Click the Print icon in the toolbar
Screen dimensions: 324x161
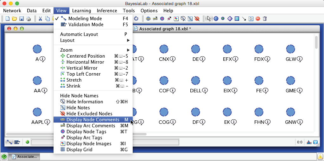[x=28, y=19]
